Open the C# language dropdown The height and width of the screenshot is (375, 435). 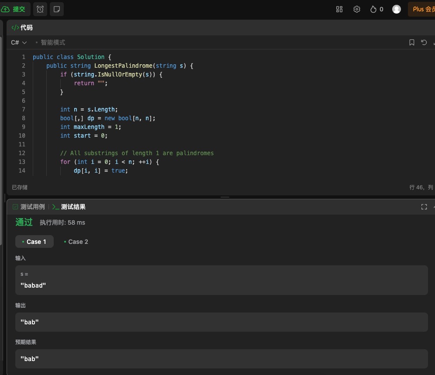(x=19, y=42)
